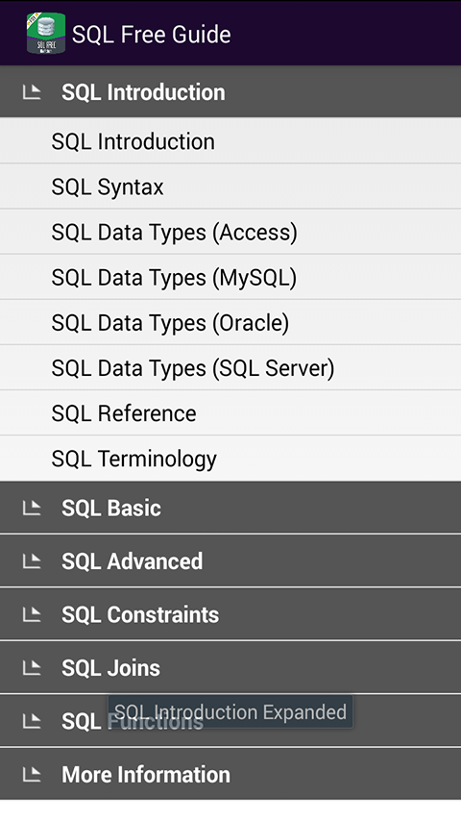Open SQL Data Types (Access) topic

(x=230, y=232)
